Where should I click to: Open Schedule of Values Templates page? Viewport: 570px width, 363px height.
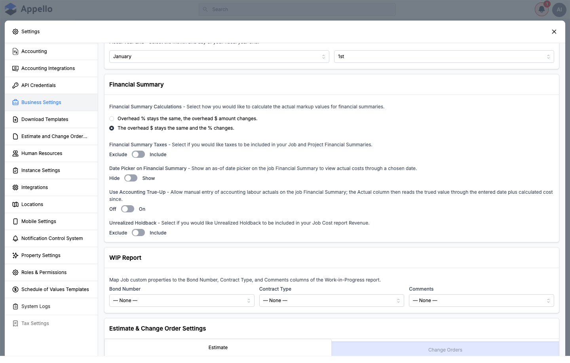[x=51, y=289]
